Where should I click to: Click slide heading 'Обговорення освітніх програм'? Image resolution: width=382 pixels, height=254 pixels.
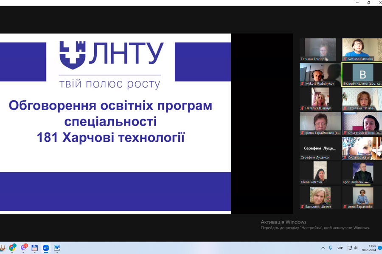point(110,106)
